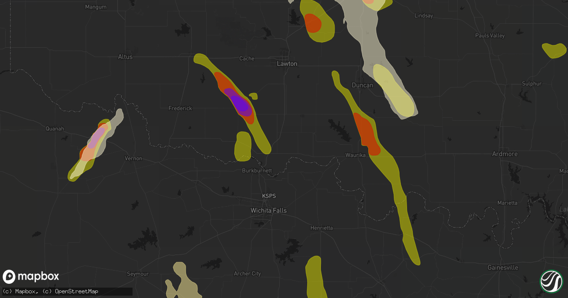Click the Archer City label
Image resolution: width=568 pixels, height=298 pixels.
[248, 274]
